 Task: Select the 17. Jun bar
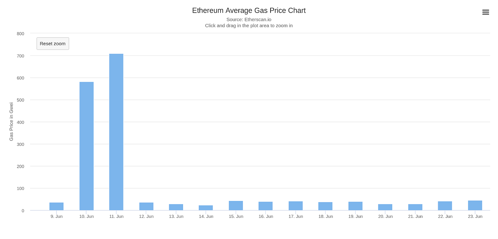(296, 206)
